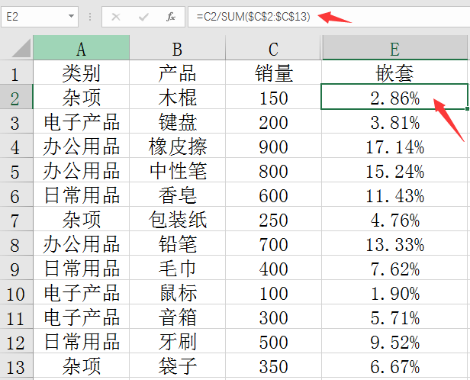Open Insert Function via the fx icon

(x=171, y=16)
